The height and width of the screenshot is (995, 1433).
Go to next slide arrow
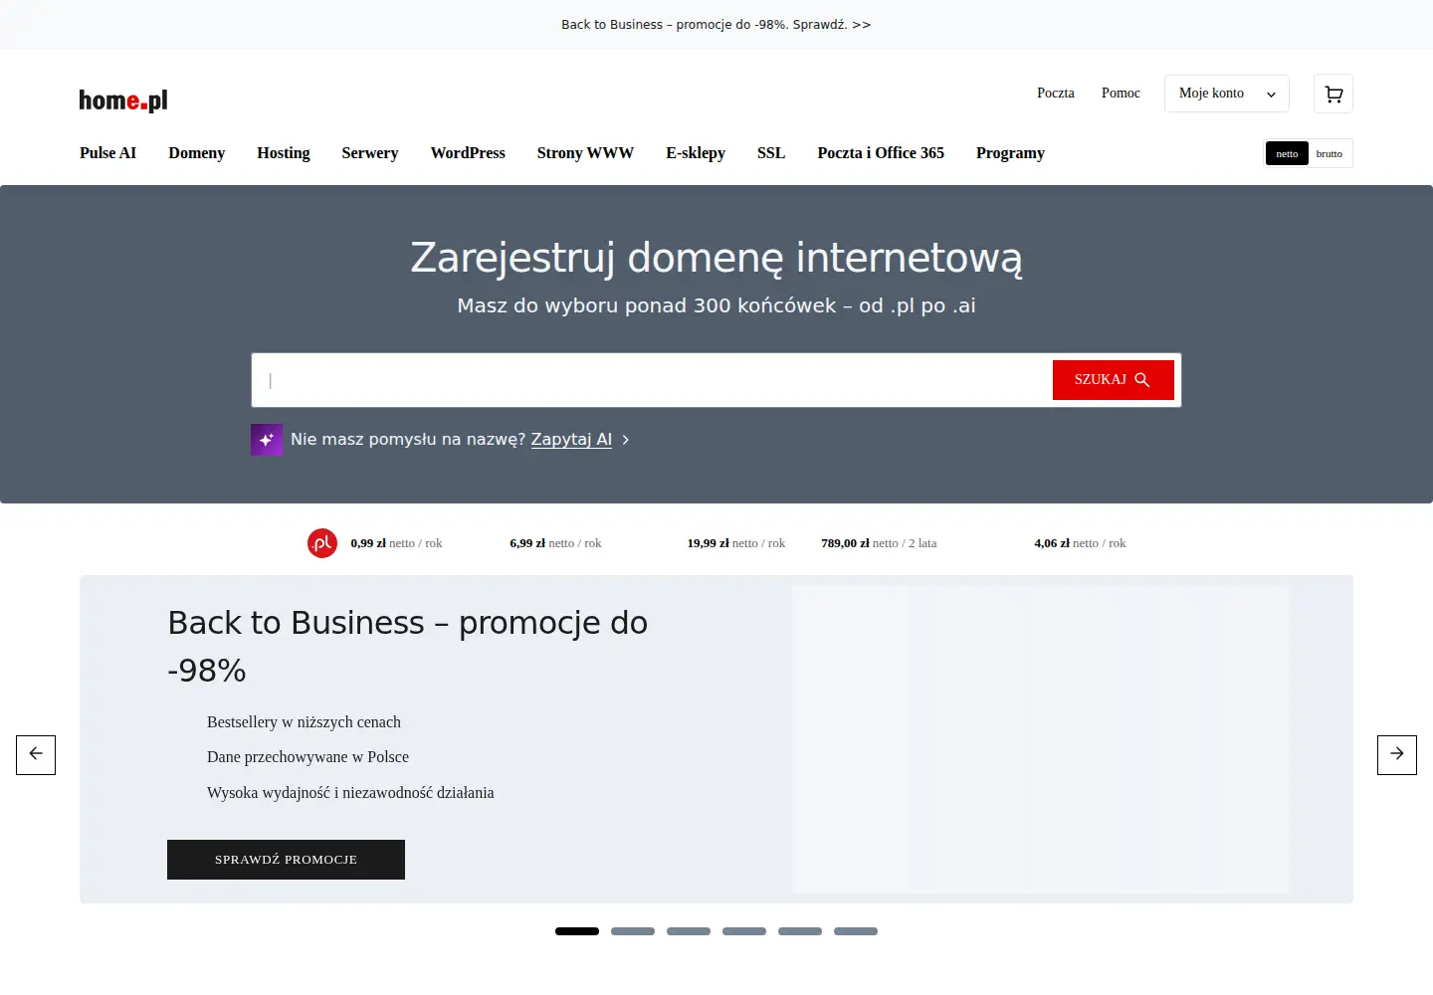tap(1397, 755)
